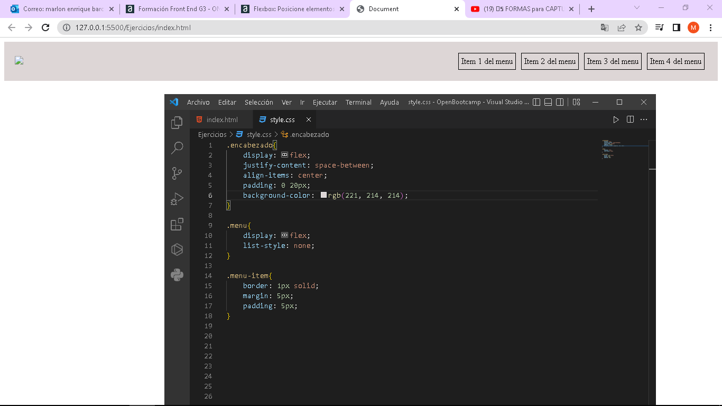Open the hexagon extension icon above Python

click(177, 250)
